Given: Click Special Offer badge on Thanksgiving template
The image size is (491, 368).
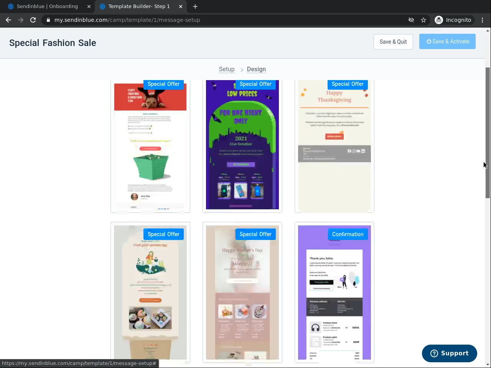Looking at the screenshot, I should coord(348,84).
